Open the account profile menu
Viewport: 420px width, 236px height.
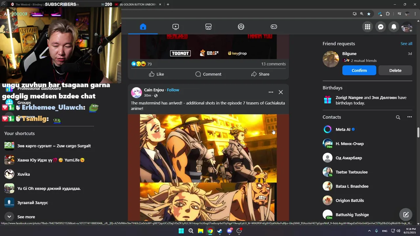click(x=407, y=27)
